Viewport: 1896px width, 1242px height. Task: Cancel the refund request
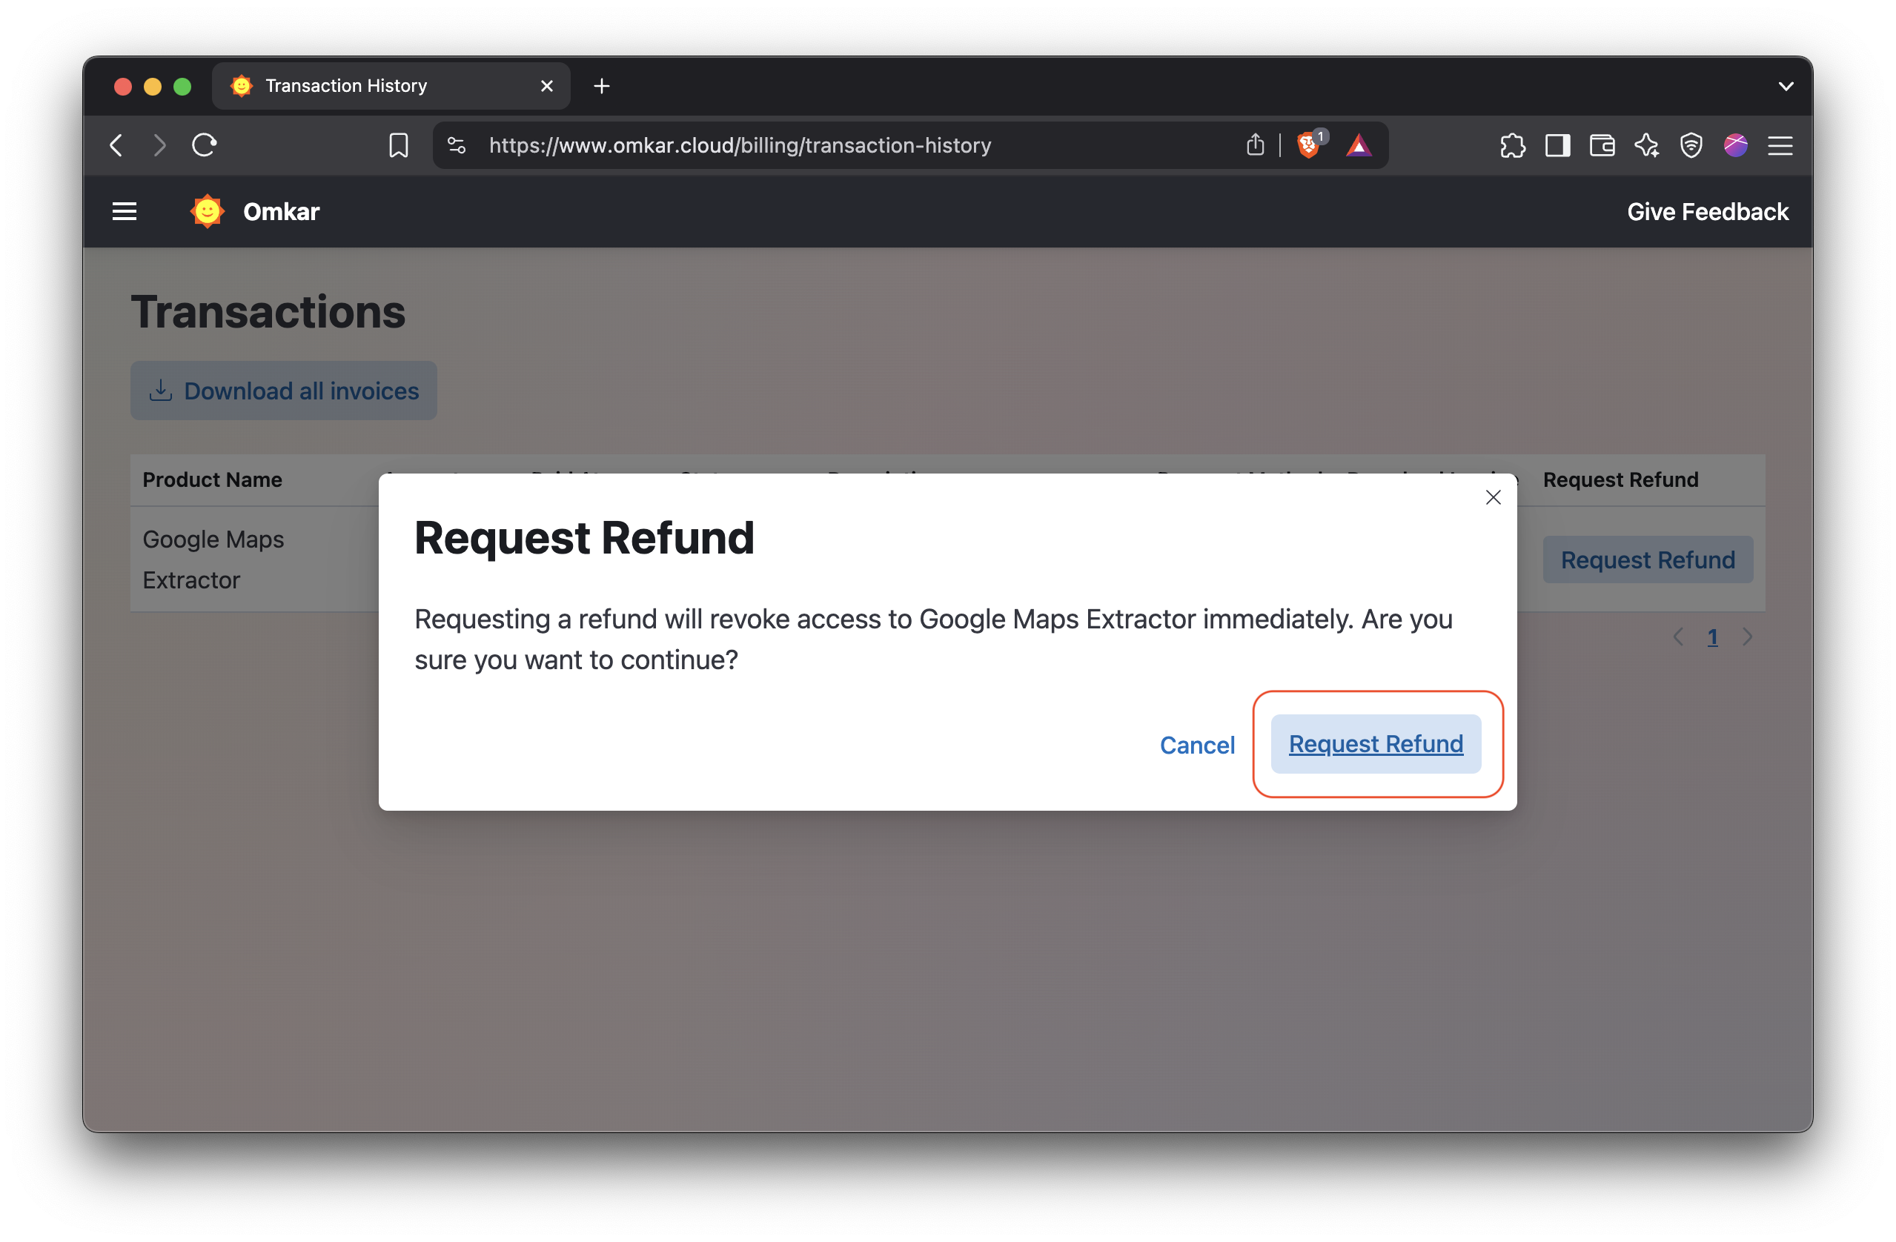(x=1196, y=745)
